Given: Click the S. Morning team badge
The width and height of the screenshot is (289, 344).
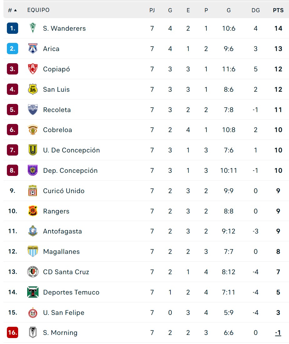Looking at the screenshot, I should point(33,333).
